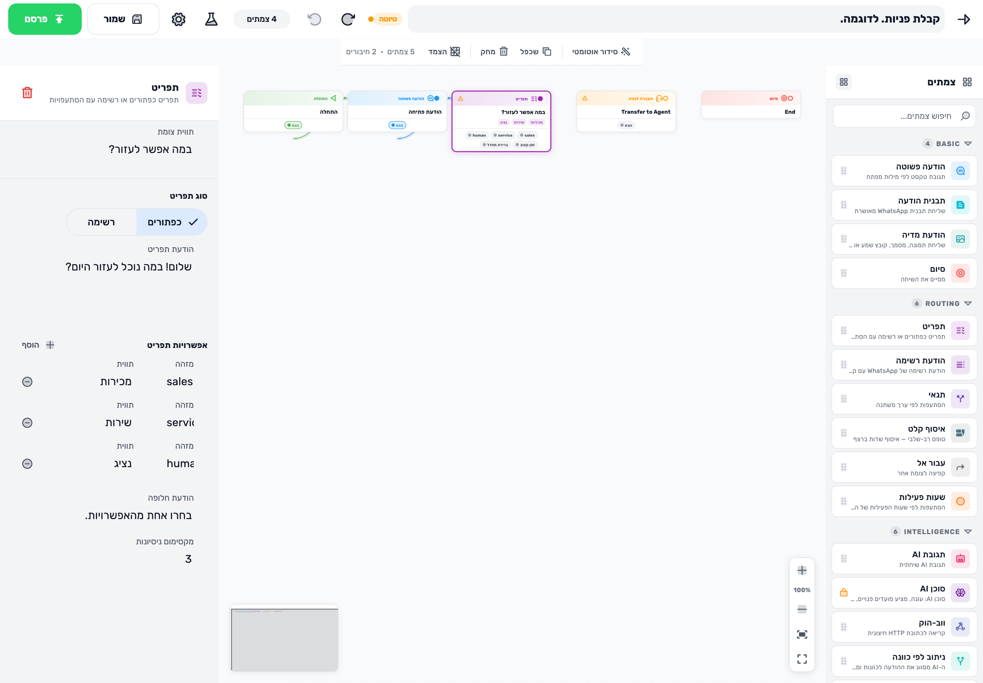Zoom in on the canvas with the plus icon
This screenshot has width=983, height=683.
[802, 570]
